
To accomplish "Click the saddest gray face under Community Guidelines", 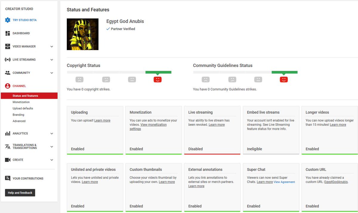I will pyautogui.click(x=206, y=80).
